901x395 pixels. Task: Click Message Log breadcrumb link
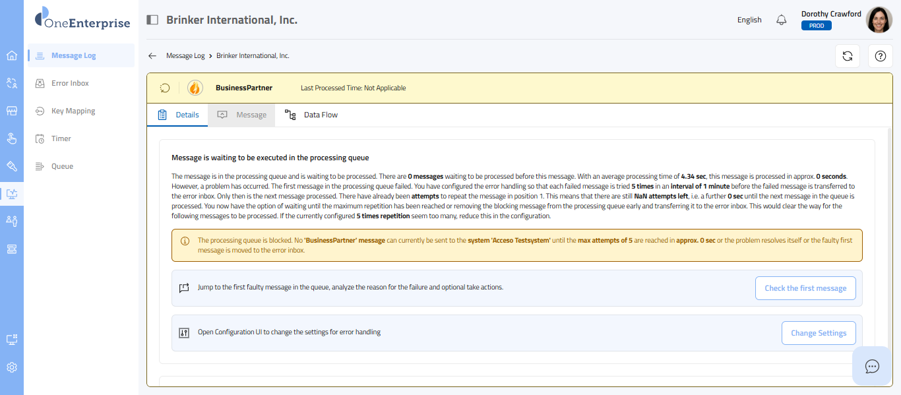185,56
